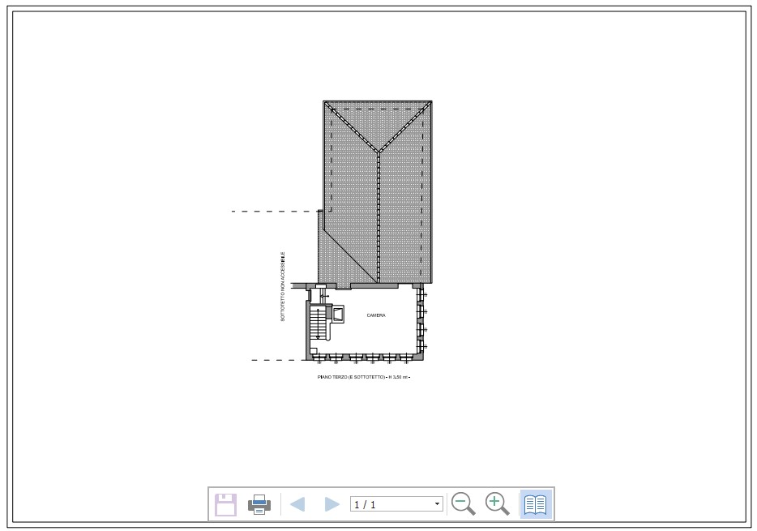Viewport: 757px width, 531px height.
Task: Zoom in with the plus magnifier
Action: pos(498,503)
